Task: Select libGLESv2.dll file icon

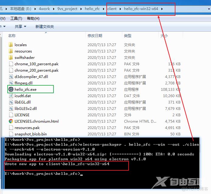Action: click(11, 109)
